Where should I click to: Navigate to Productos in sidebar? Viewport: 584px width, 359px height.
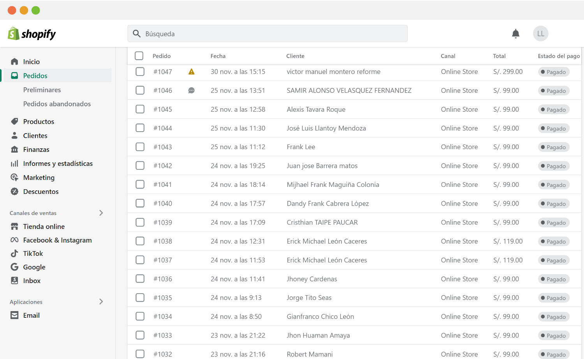(39, 121)
